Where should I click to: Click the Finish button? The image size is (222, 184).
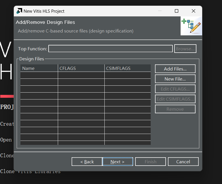click(150, 162)
